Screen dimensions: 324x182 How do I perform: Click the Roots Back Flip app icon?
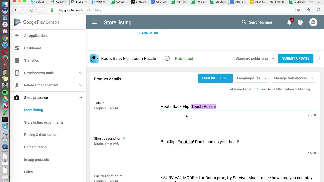(x=94, y=58)
